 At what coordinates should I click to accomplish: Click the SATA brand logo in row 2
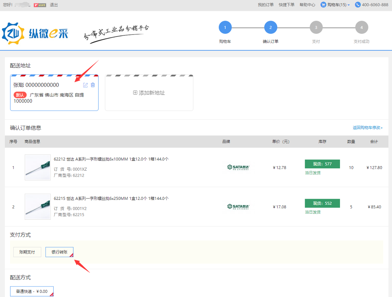click(238, 207)
